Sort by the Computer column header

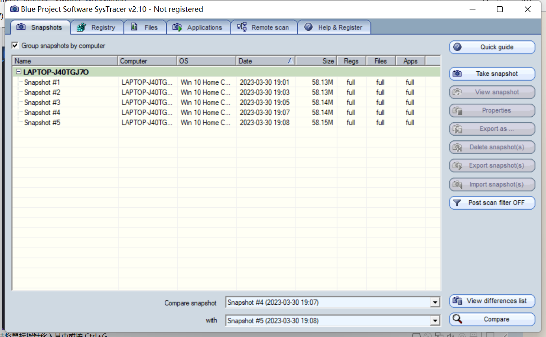click(148, 61)
